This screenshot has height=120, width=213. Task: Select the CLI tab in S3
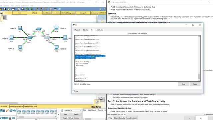92,30
